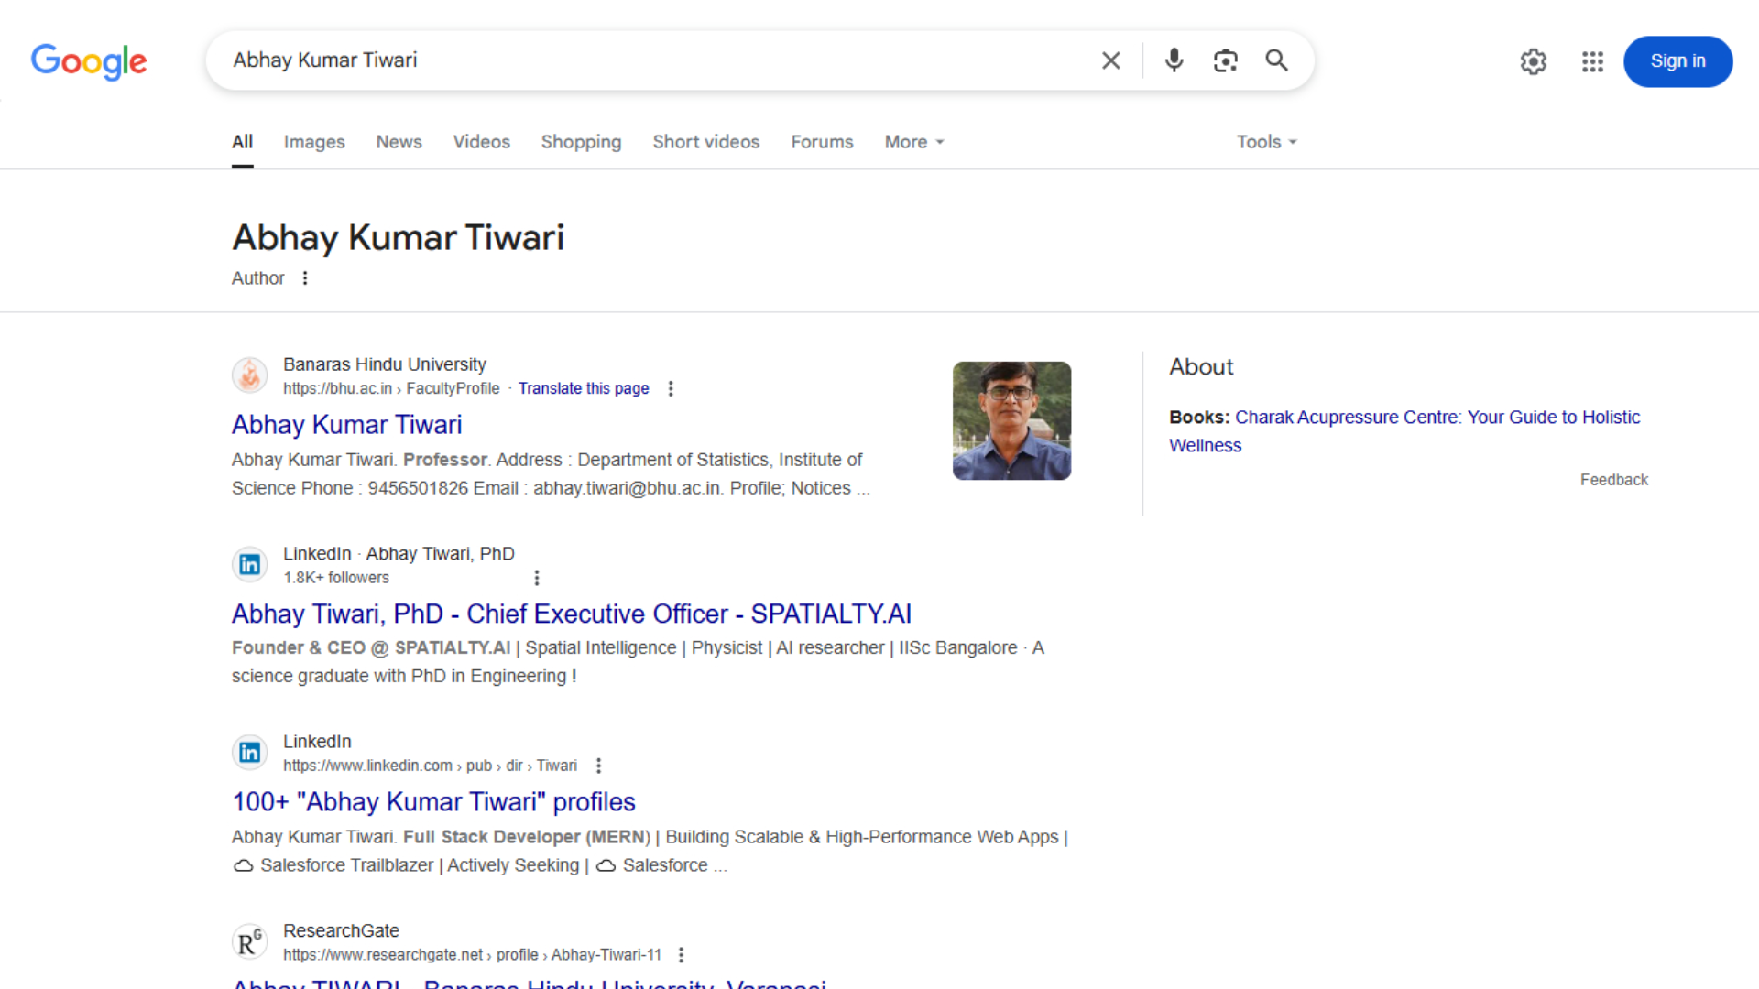Clear the search box with X icon
The height and width of the screenshot is (989, 1759).
tap(1110, 60)
